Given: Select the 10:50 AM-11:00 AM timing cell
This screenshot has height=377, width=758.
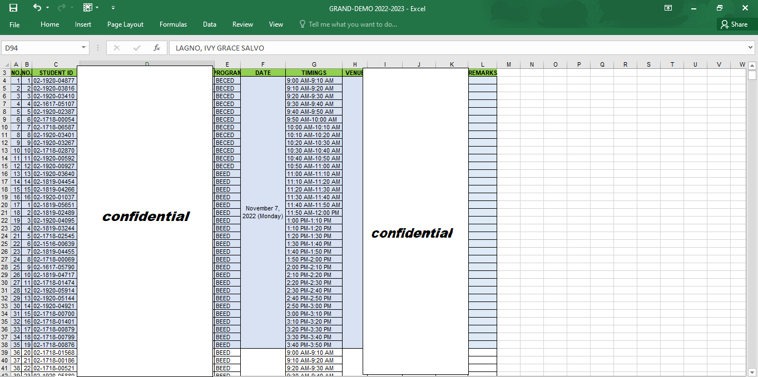Looking at the screenshot, I should pyautogui.click(x=314, y=166).
